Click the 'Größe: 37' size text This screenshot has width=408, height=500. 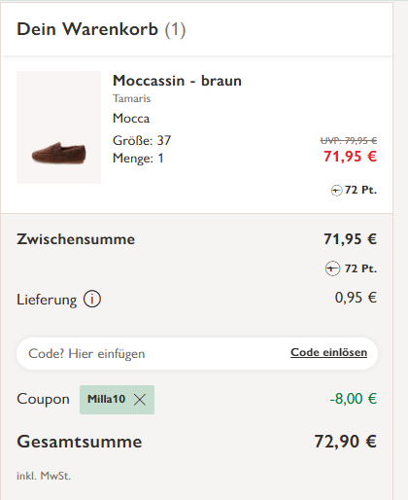142,141
